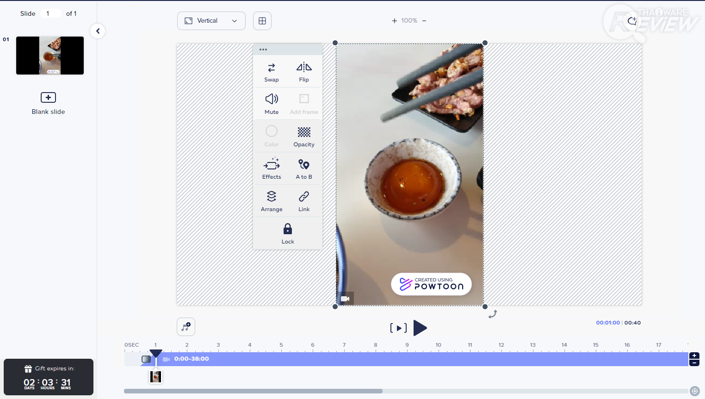The image size is (705, 399).
Task: Flip the selected video
Action: click(304, 72)
